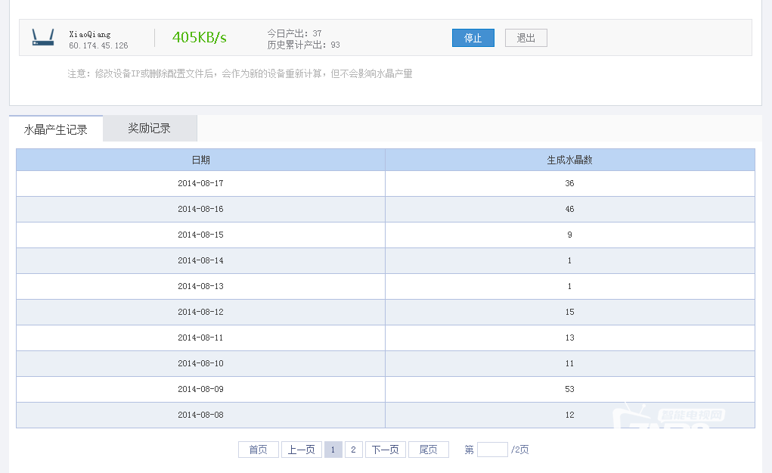Select page 1 in pagination
The width and height of the screenshot is (772, 473).
coord(333,450)
